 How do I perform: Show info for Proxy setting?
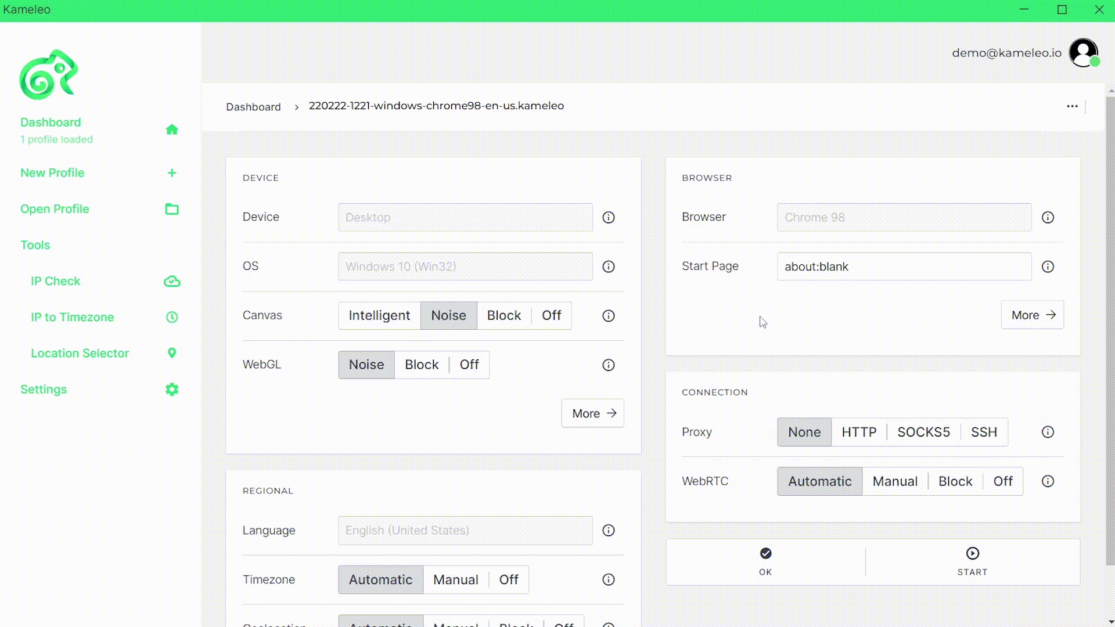pos(1048,432)
